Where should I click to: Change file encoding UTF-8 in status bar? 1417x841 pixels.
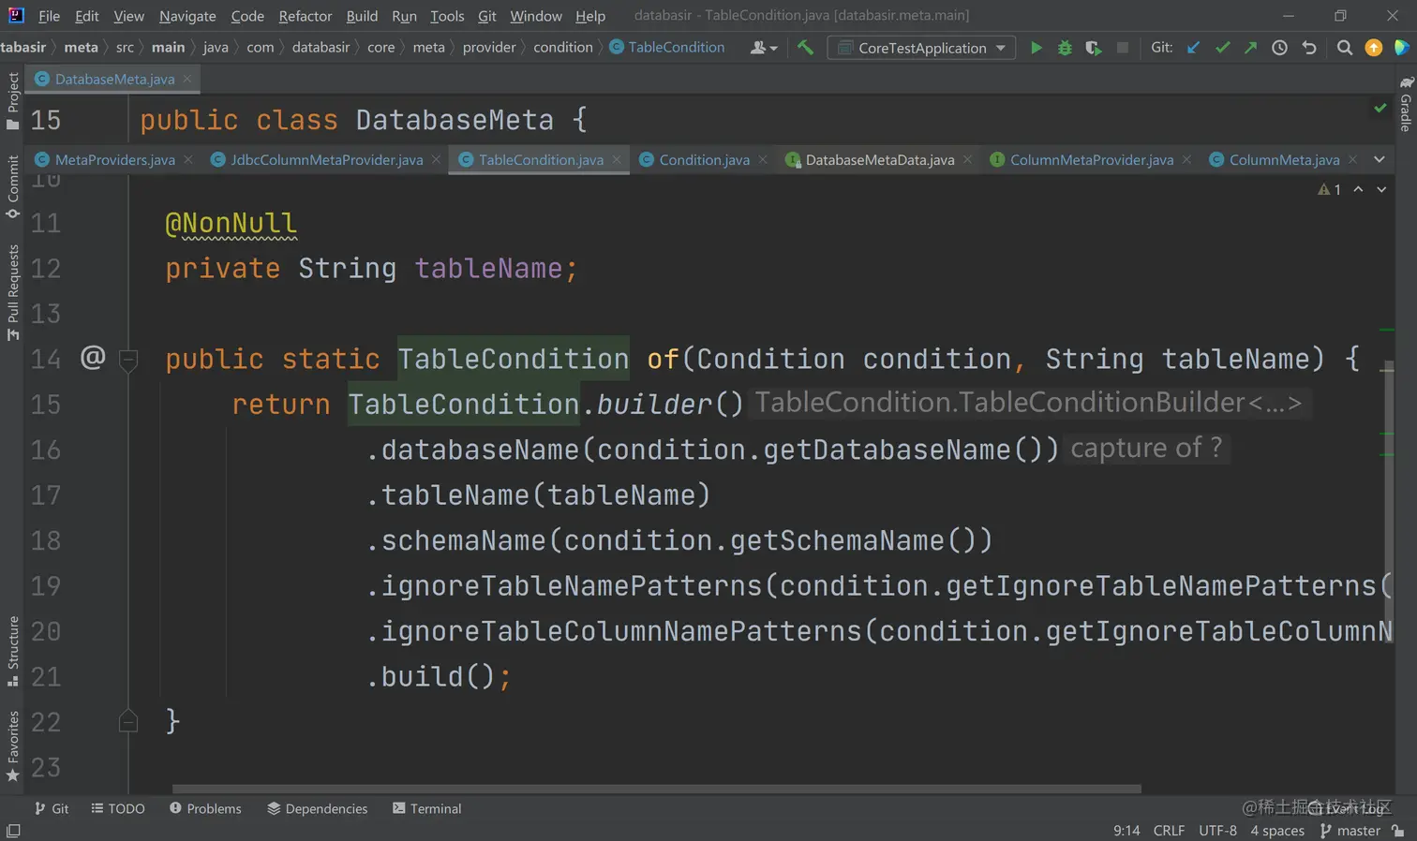coord(1217,831)
